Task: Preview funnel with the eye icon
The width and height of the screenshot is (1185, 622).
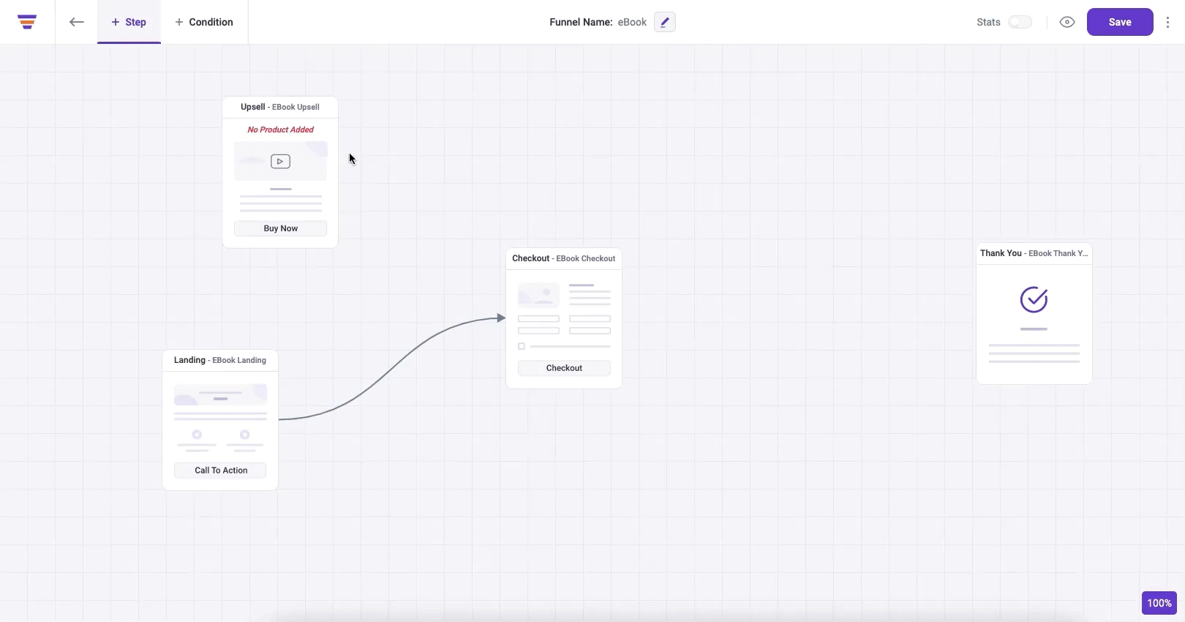Action: tap(1067, 22)
